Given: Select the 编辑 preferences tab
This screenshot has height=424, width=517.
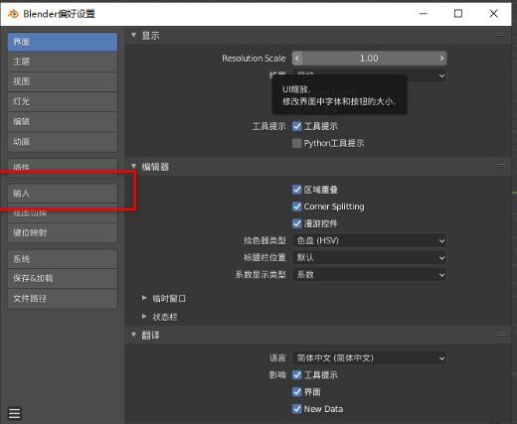Looking at the screenshot, I should click(63, 122).
